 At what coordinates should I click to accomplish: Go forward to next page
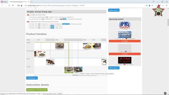pos(6,6)
